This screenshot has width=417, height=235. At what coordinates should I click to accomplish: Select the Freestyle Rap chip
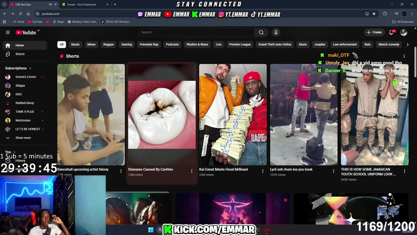click(149, 44)
